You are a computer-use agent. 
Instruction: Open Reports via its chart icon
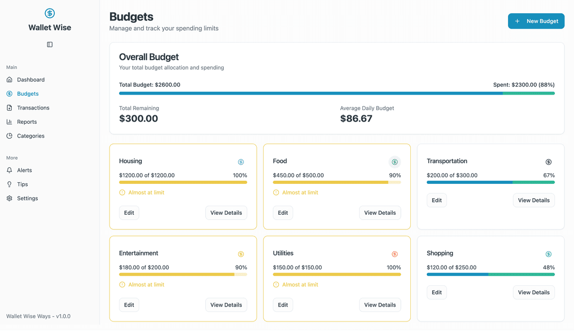tap(10, 122)
